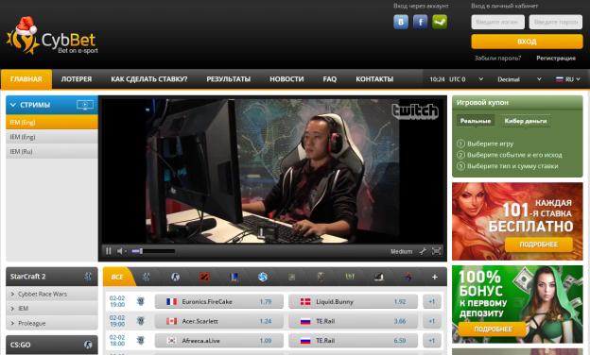Click the password input field

556,22
